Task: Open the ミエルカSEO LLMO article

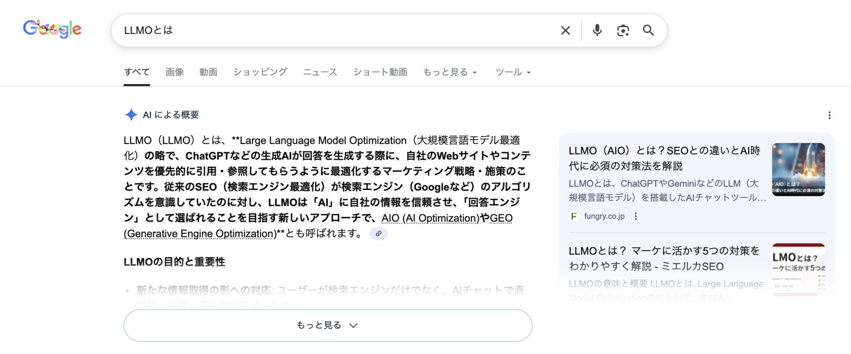Action: click(664, 258)
